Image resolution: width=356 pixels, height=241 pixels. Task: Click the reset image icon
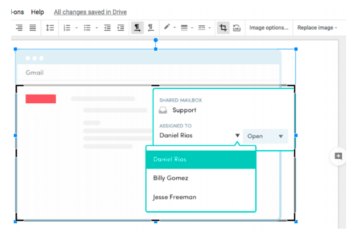coord(237,28)
